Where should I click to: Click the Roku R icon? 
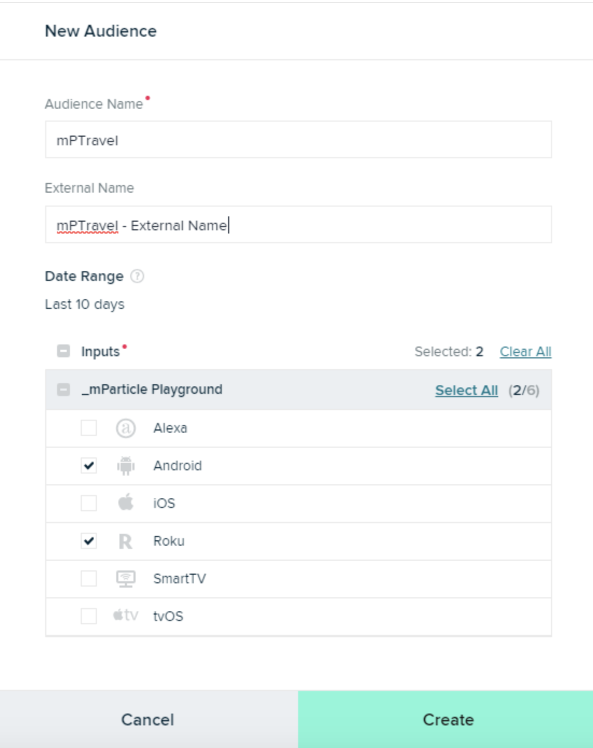(x=125, y=541)
